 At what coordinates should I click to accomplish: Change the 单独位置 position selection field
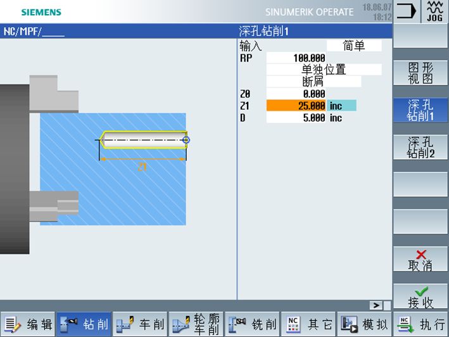[x=324, y=70]
